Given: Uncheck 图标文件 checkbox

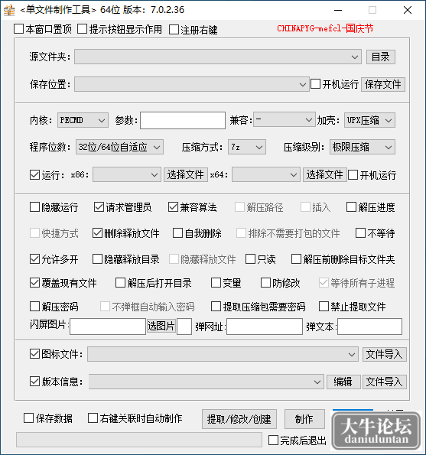Looking at the screenshot, I should point(35,354).
